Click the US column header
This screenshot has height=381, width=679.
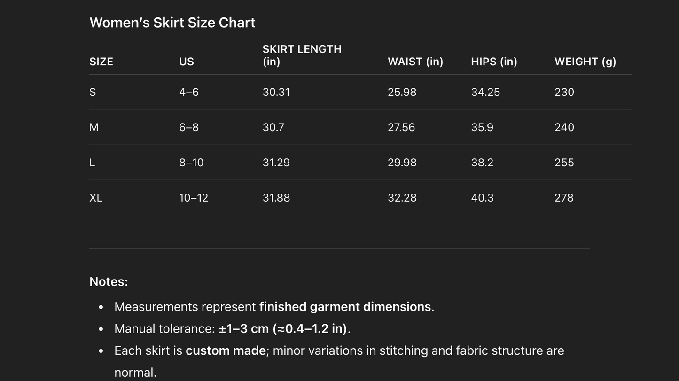186,62
